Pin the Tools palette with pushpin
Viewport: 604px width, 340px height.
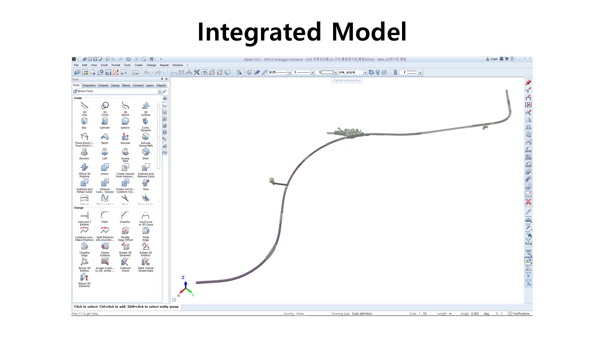tap(162, 79)
